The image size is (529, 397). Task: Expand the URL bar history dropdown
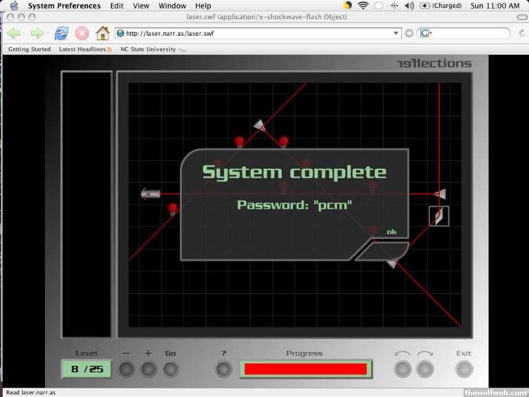[396, 33]
